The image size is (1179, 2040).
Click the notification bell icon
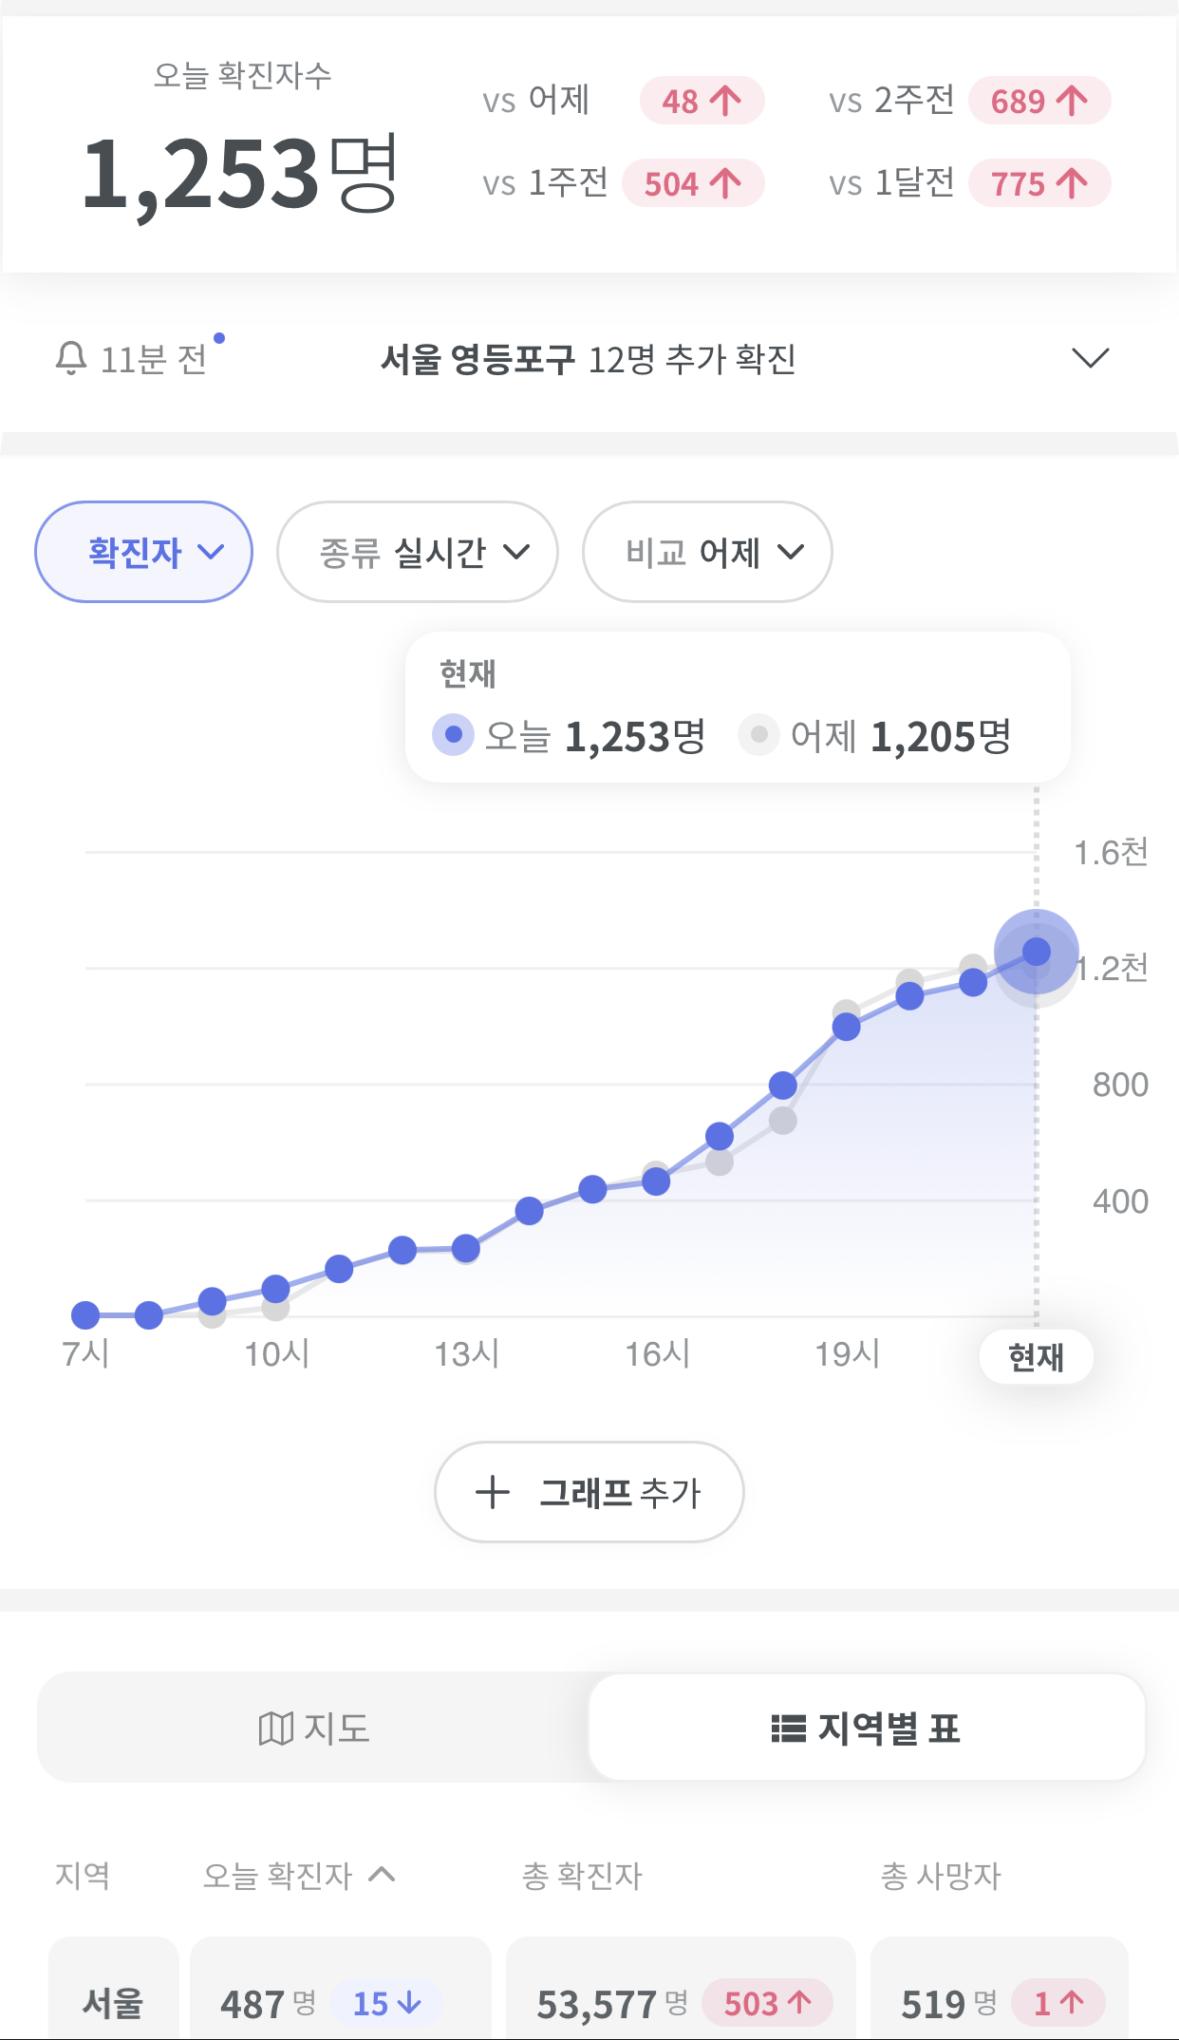(71, 358)
